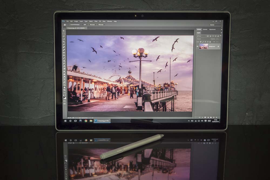
Task: Enable the Scroll All Windows checkbox
Action: coord(69,25)
